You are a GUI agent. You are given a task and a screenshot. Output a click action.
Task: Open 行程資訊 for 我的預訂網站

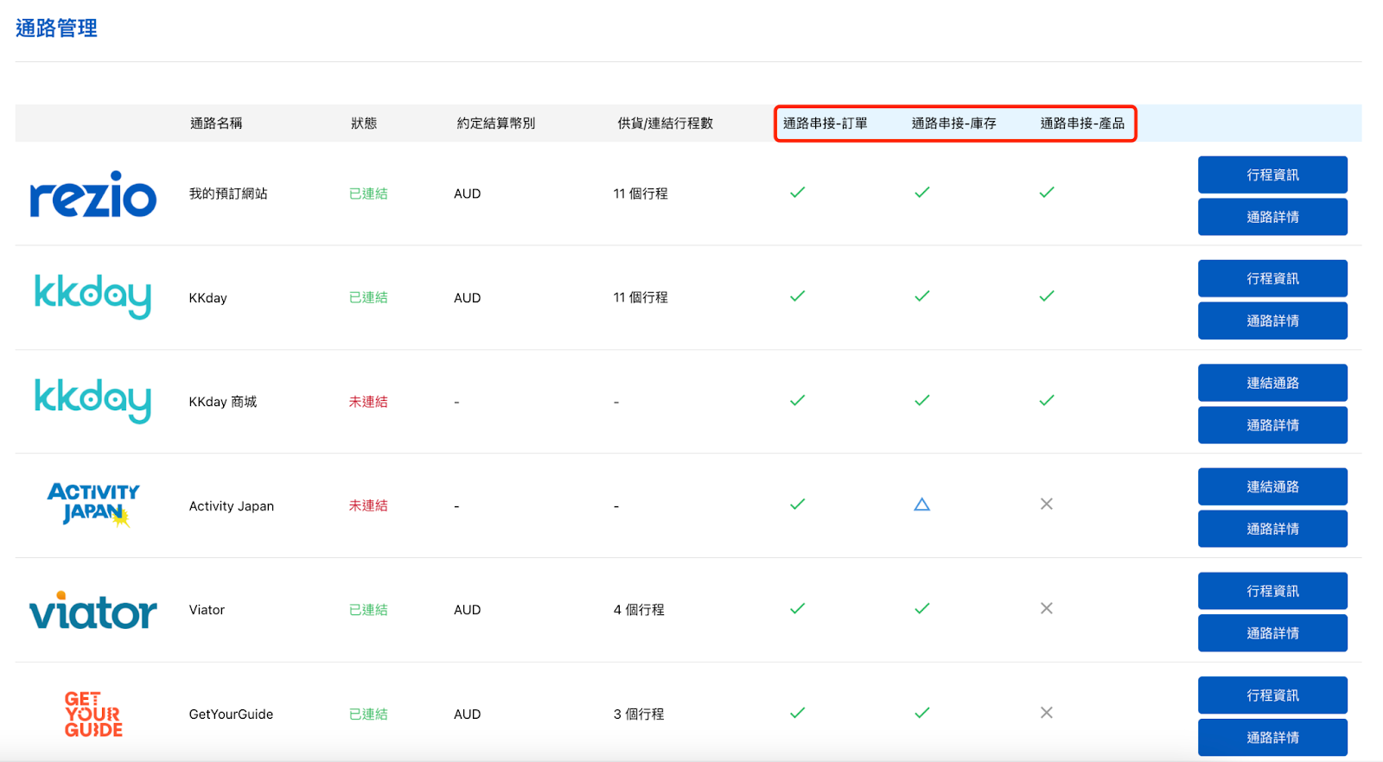pyautogui.click(x=1272, y=175)
